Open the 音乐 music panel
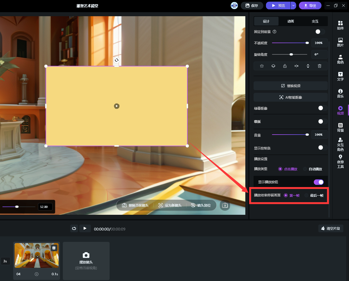 pyautogui.click(x=340, y=93)
